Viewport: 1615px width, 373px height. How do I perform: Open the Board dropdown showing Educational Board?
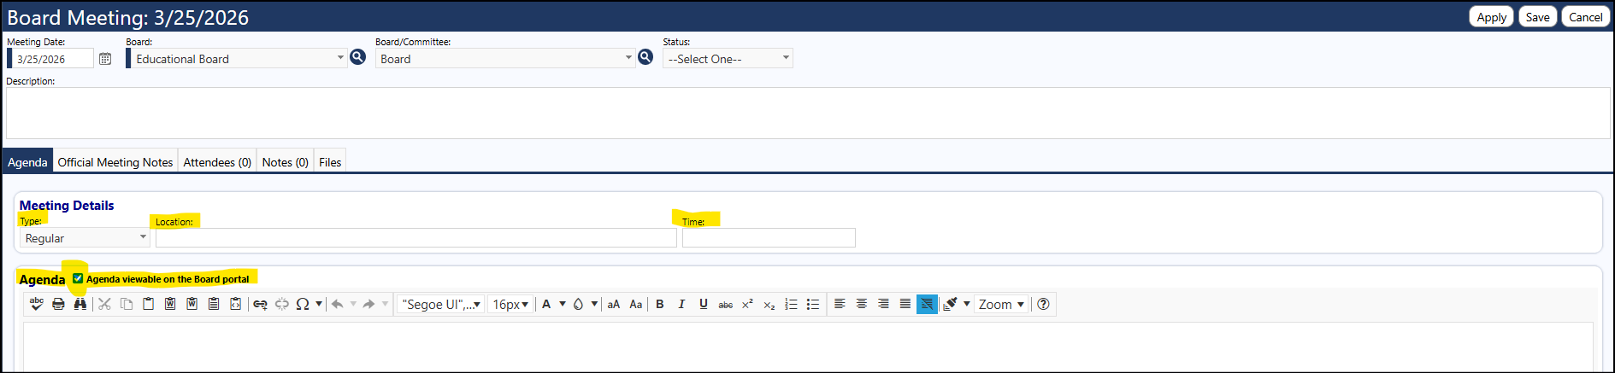(x=237, y=59)
